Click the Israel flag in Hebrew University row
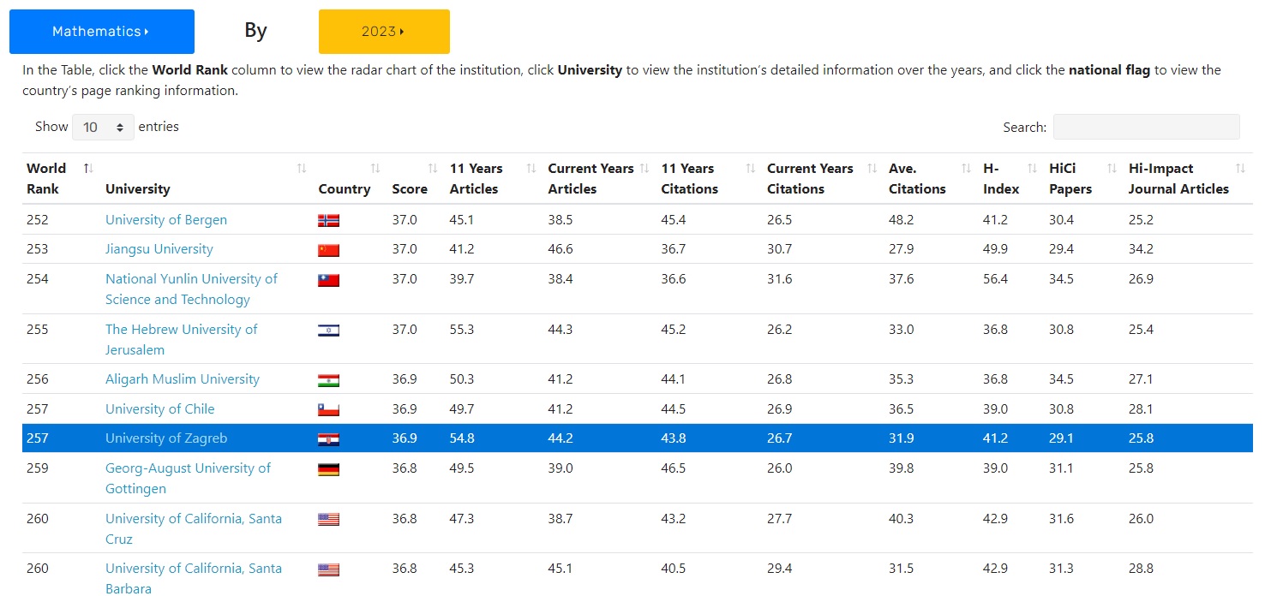The height and width of the screenshot is (596, 1265). click(x=328, y=330)
